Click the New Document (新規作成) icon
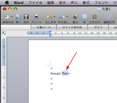This screenshot has height=103, width=117. (x=7, y=17)
